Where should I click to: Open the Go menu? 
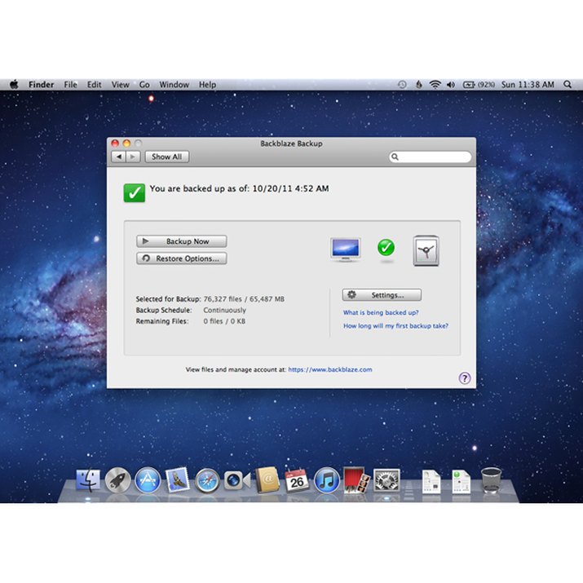pos(144,85)
